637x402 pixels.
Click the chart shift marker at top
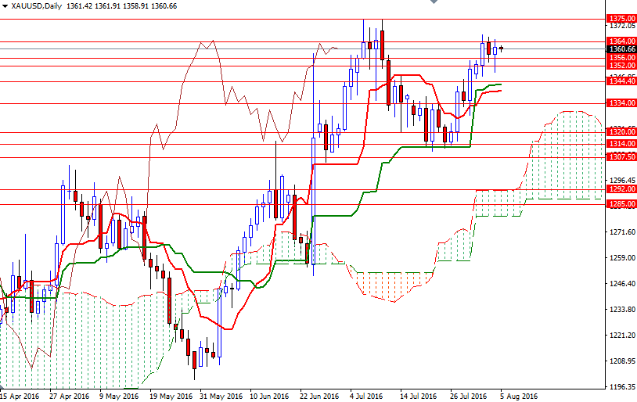tap(434, 2)
